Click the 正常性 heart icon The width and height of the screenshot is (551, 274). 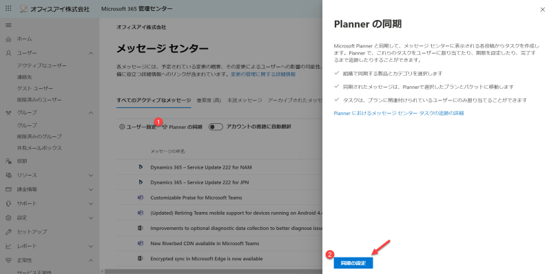[x=9, y=260]
